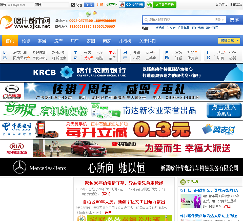Click the 找回密码 link
Viewport: 243px width, 221px height.
click(x=111, y=5)
